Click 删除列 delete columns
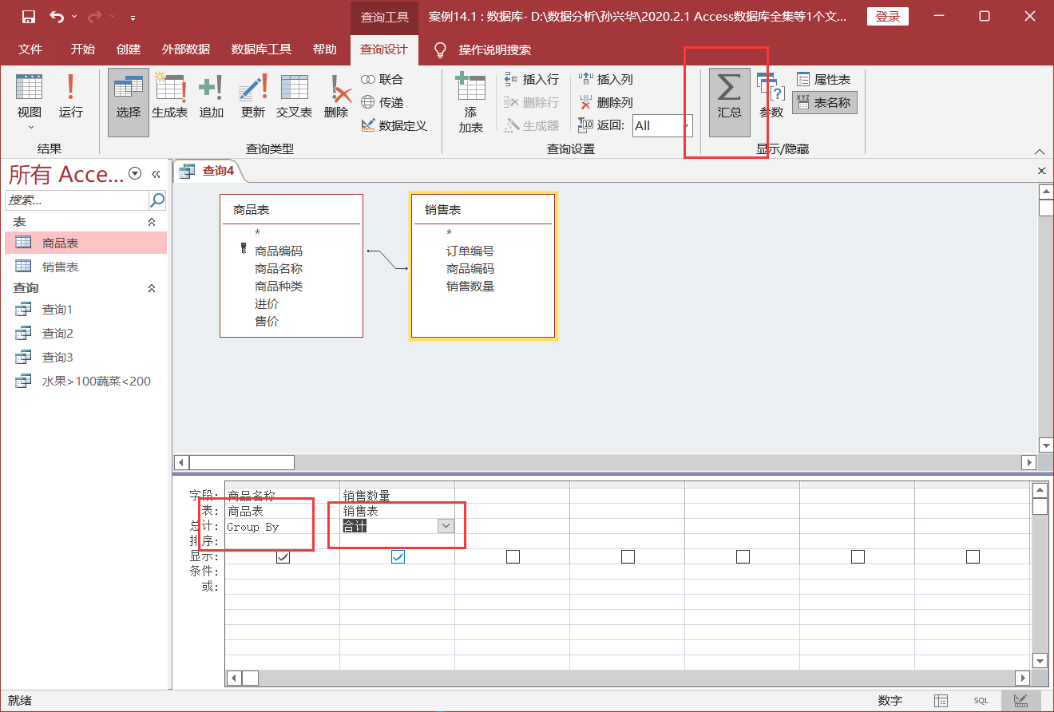Viewport: 1054px width, 712px height. click(605, 102)
